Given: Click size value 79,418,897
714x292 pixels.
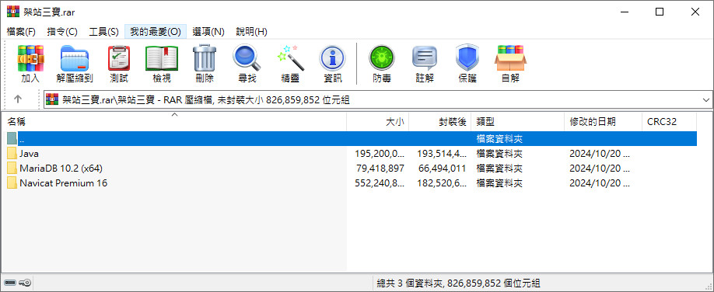Looking at the screenshot, I should [380, 169].
